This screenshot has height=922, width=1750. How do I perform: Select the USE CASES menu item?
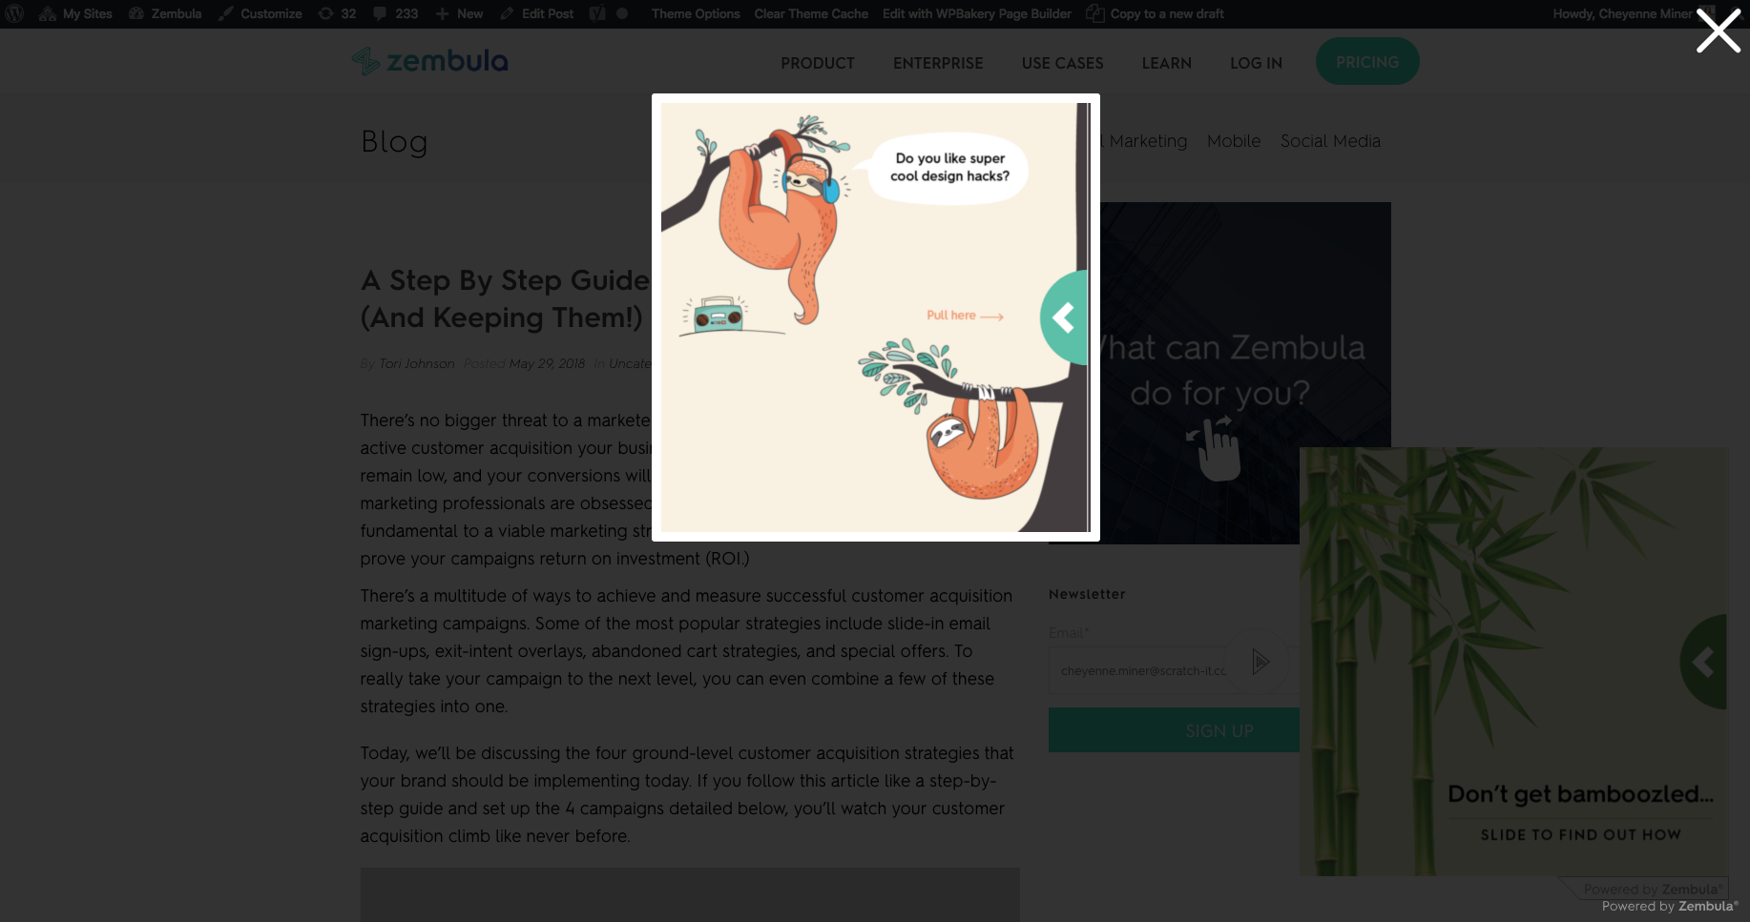1062,63
